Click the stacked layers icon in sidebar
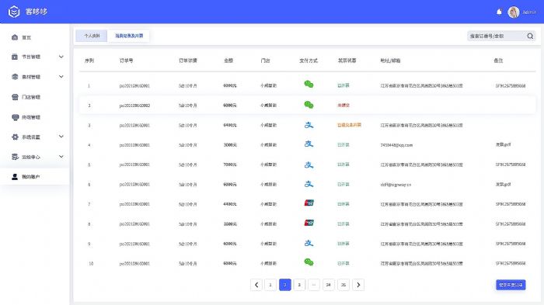Viewport: 544px width, 305px height. [15, 77]
